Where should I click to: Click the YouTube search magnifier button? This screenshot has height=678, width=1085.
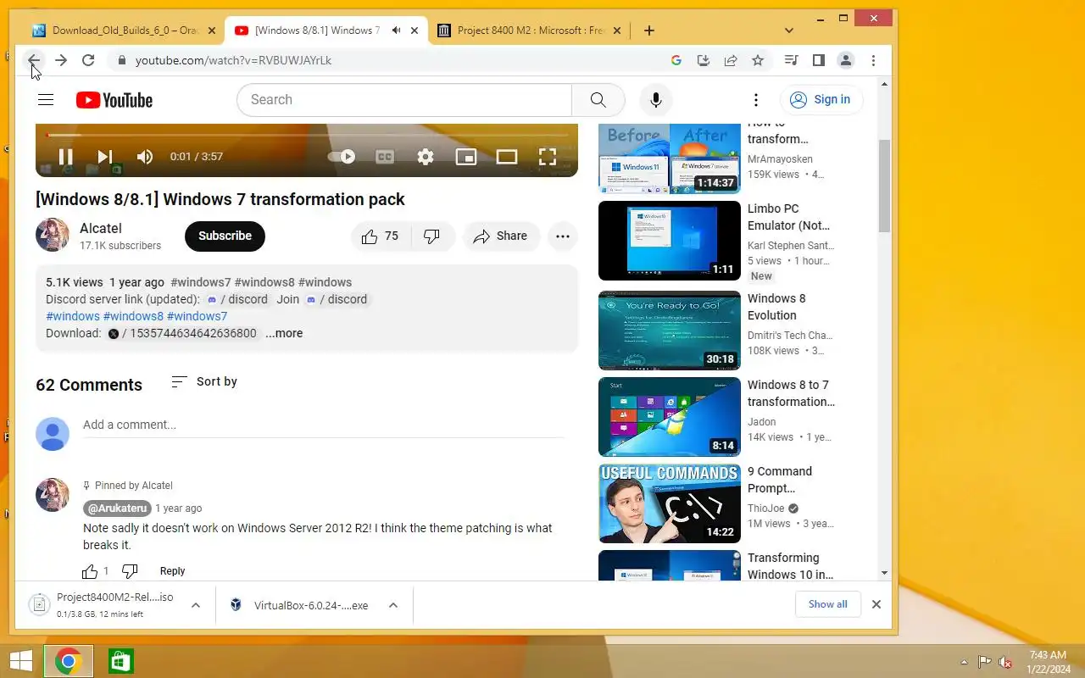pos(598,100)
